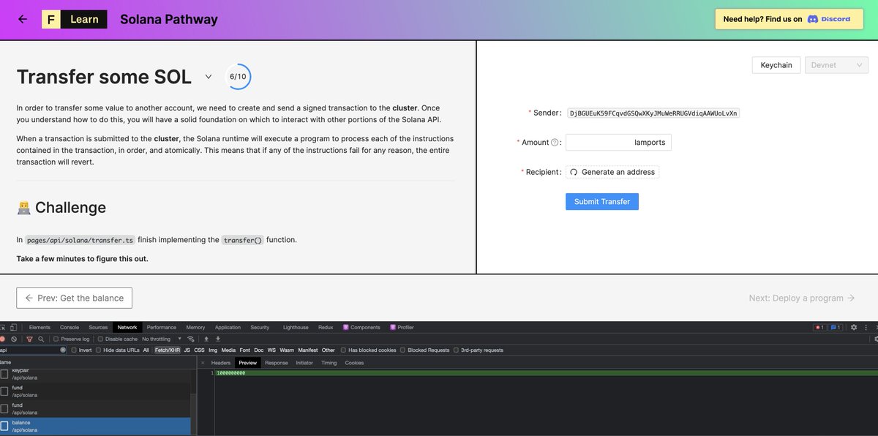Click the back arrow in page header

[23, 19]
